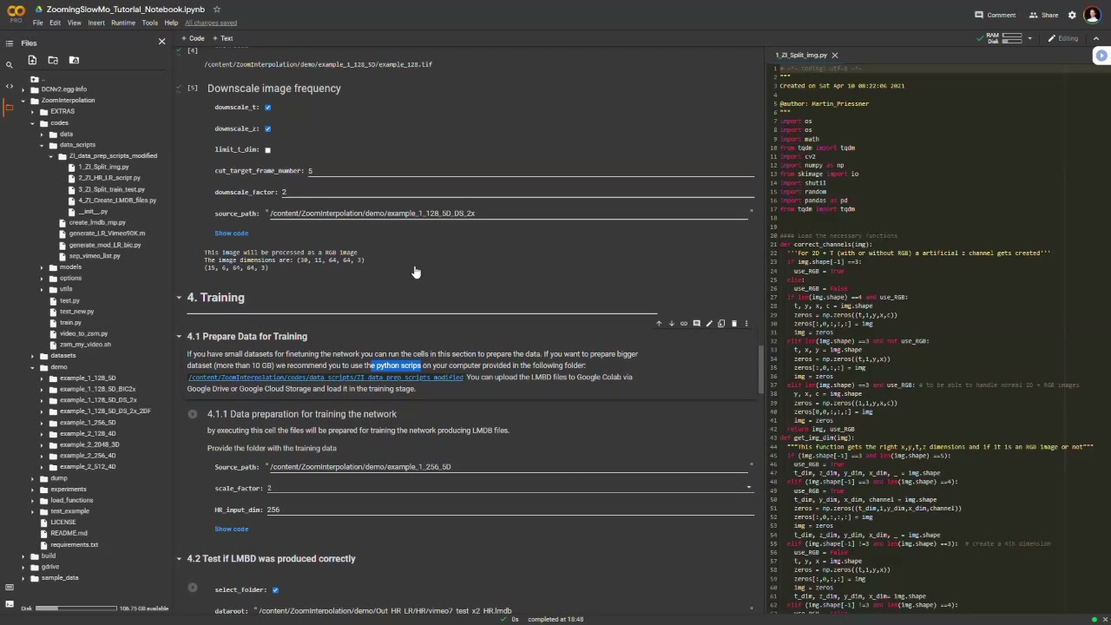Move cell down with arrow icon
The image size is (1111, 625).
click(671, 324)
